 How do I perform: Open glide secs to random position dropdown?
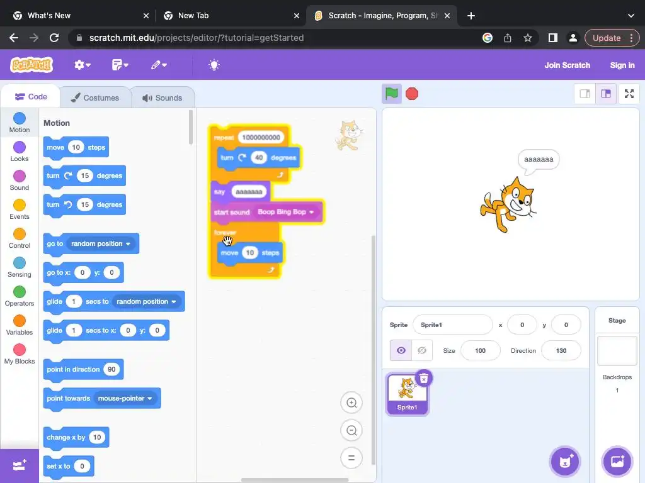click(146, 301)
